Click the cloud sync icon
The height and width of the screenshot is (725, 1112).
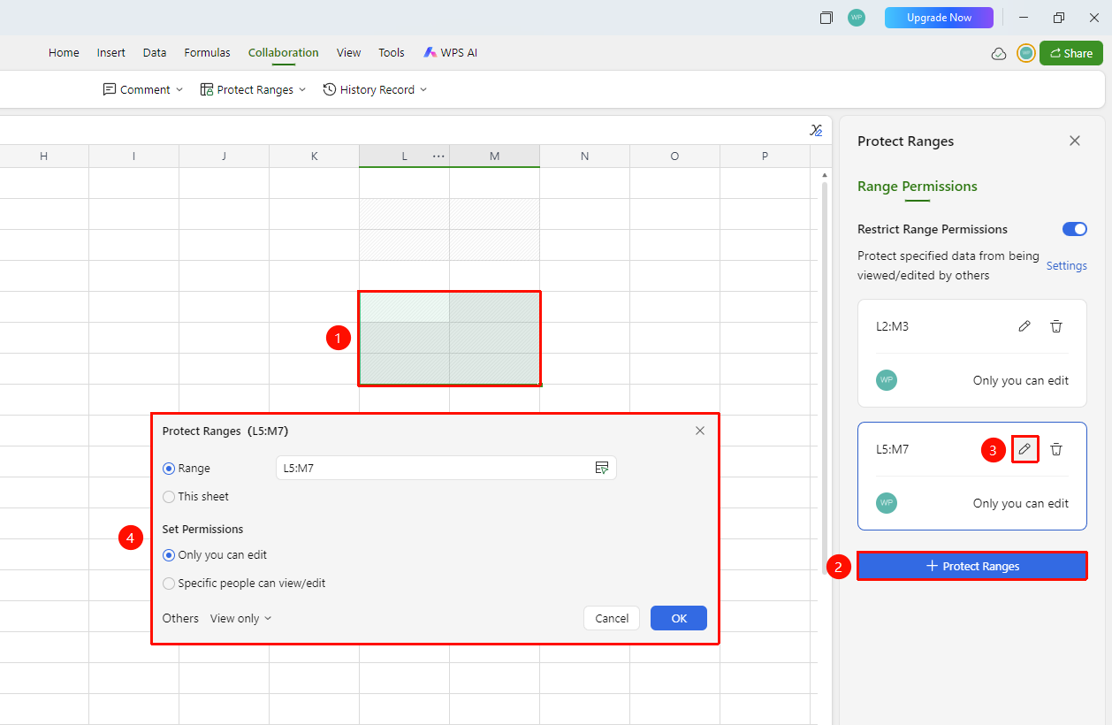click(x=999, y=53)
